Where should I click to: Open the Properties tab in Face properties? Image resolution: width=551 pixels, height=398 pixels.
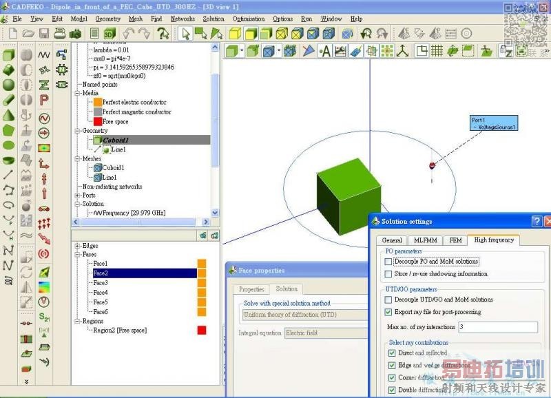(x=251, y=289)
